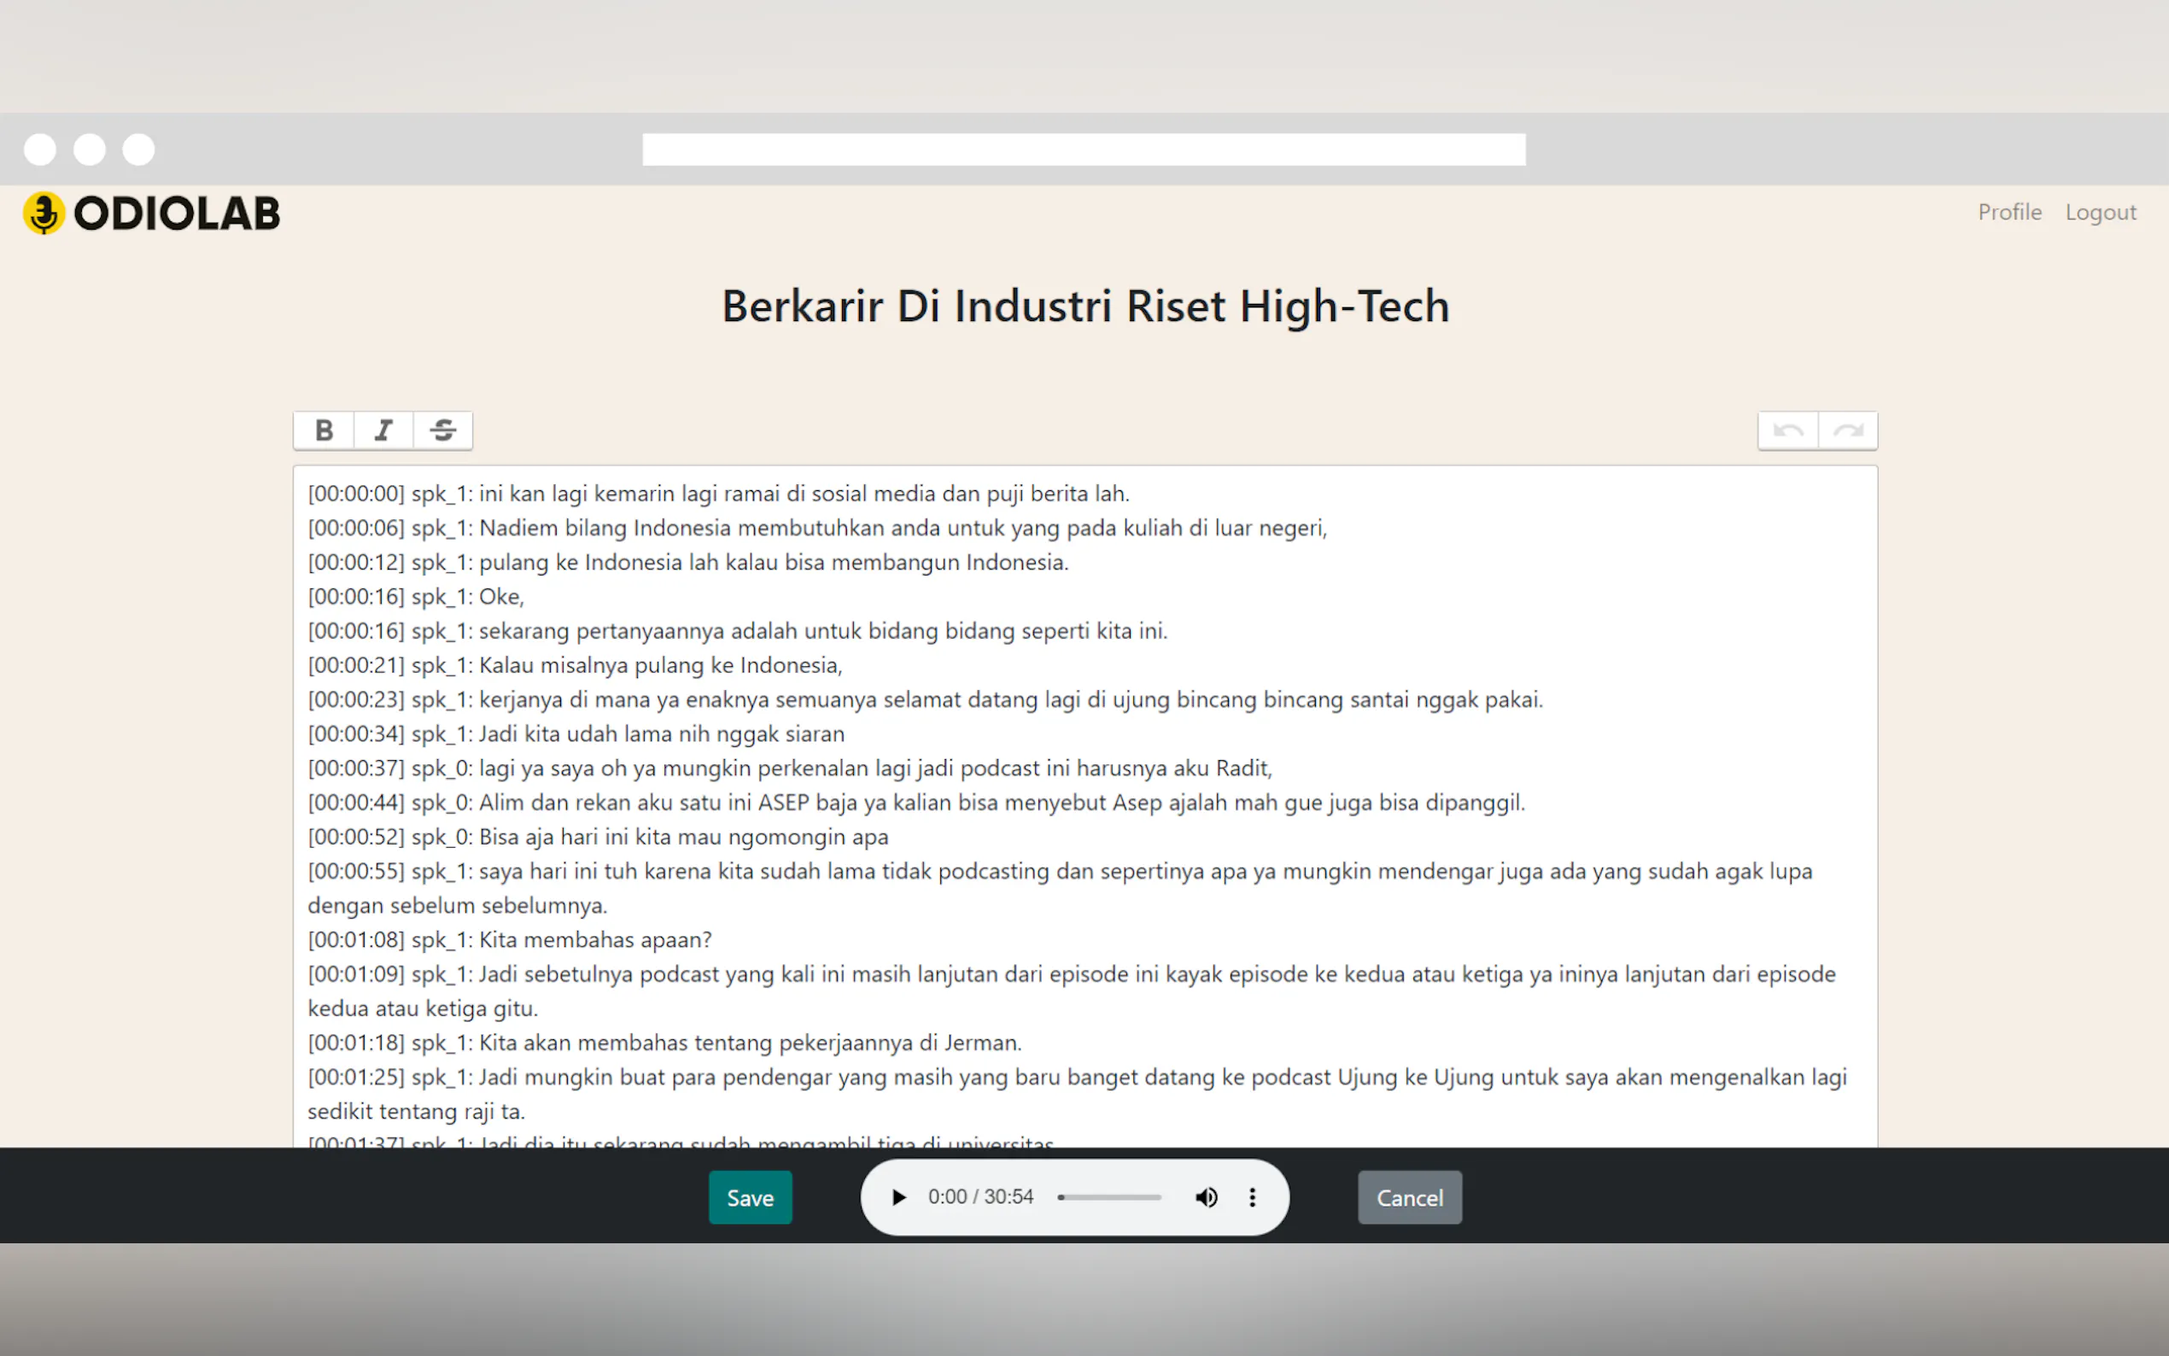Open audio player more options menu
2169x1356 pixels.
[x=1253, y=1197]
